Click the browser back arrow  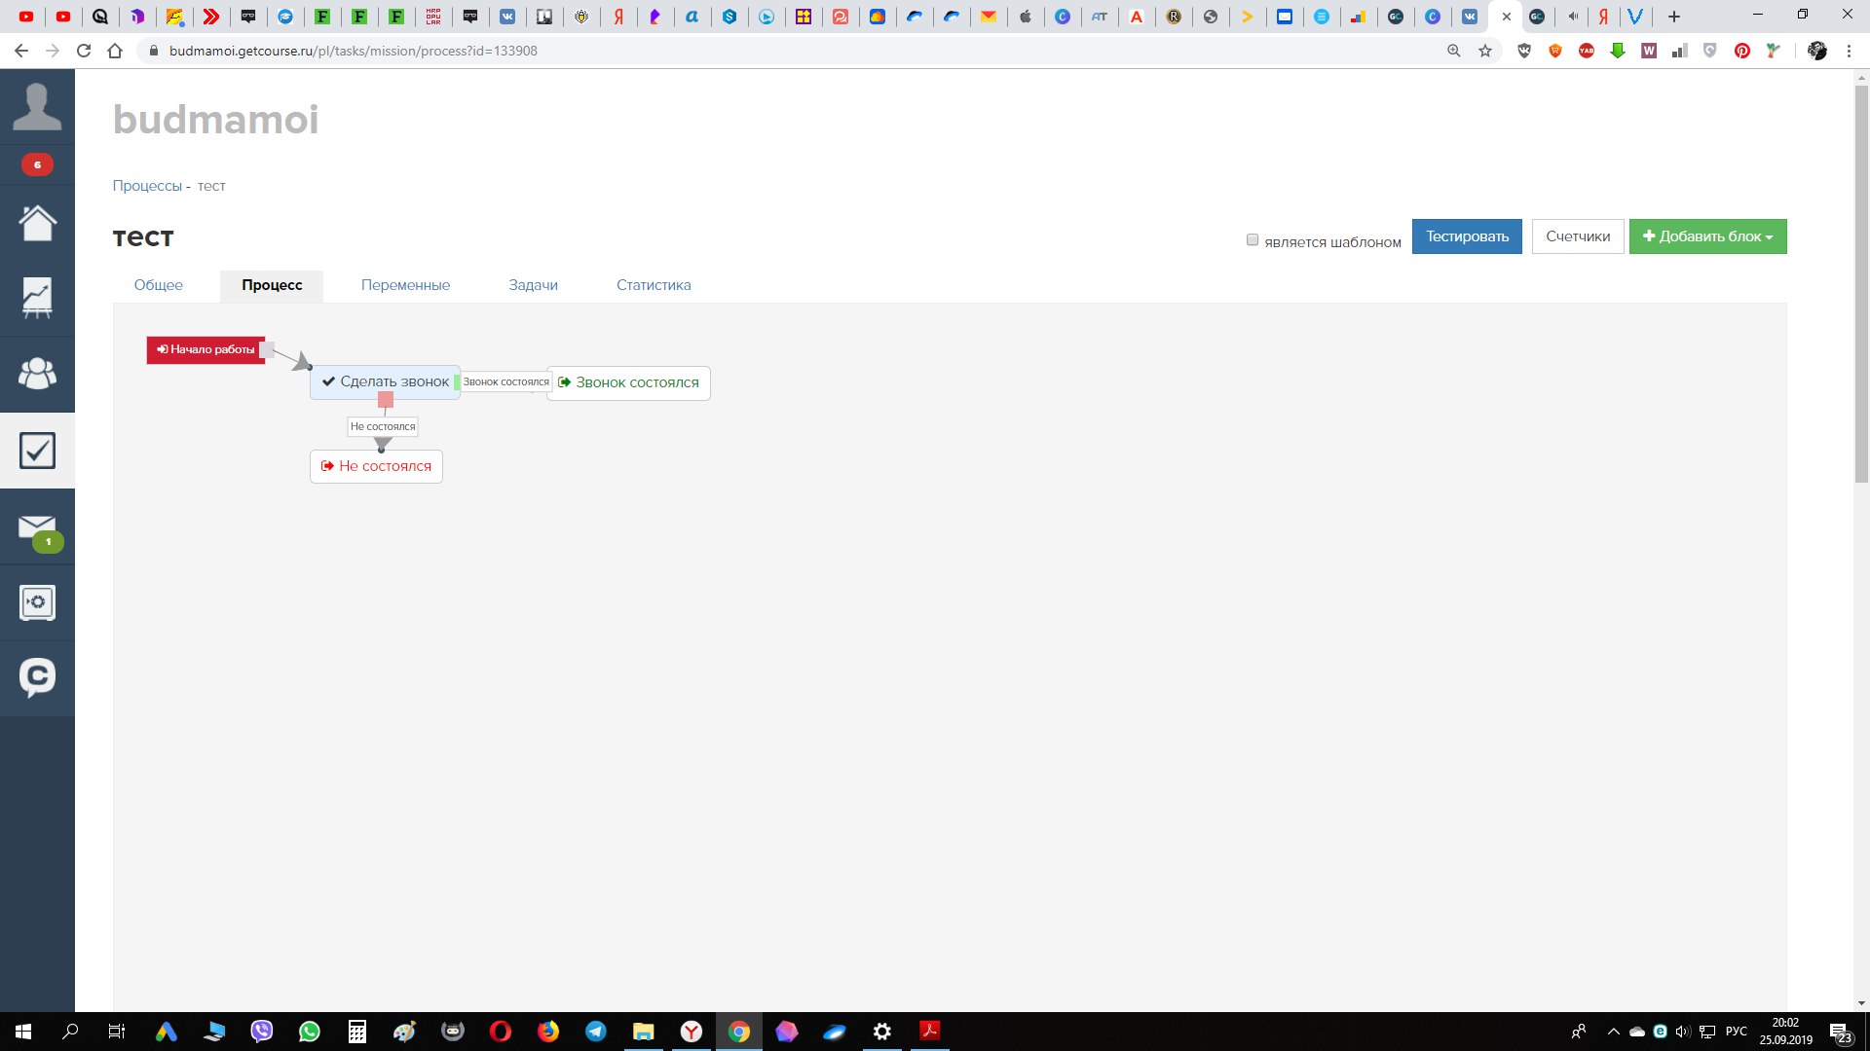pyautogui.click(x=21, y=51)
